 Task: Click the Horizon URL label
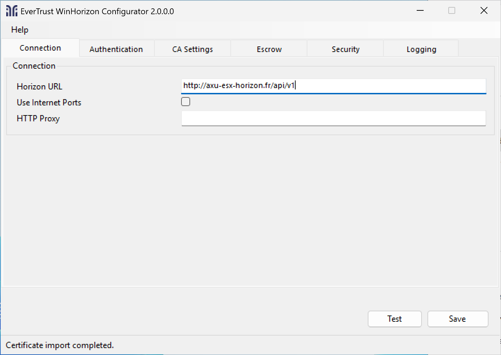[x=40, y=86]
